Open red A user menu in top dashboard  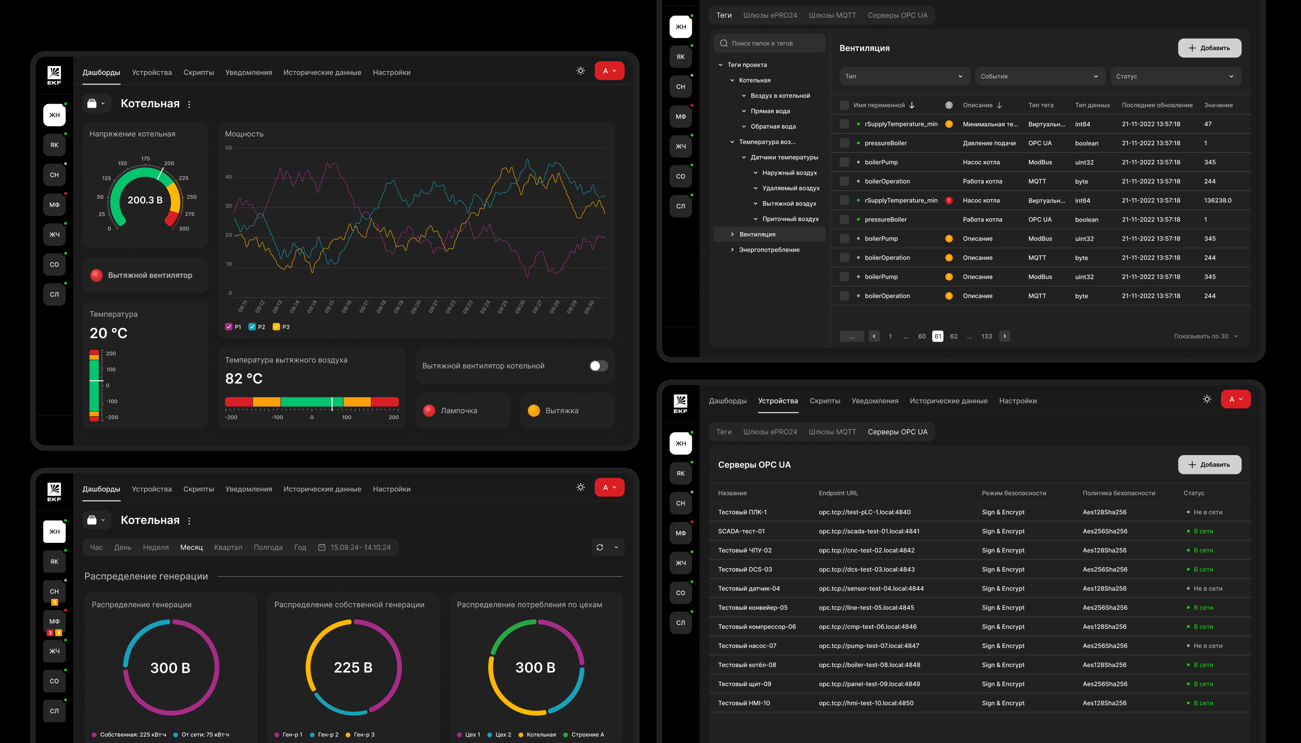(609, 71)
